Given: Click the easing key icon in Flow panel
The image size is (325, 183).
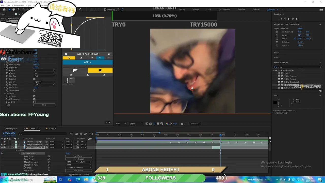Looking at the screenshot, I should click(69, 58).
